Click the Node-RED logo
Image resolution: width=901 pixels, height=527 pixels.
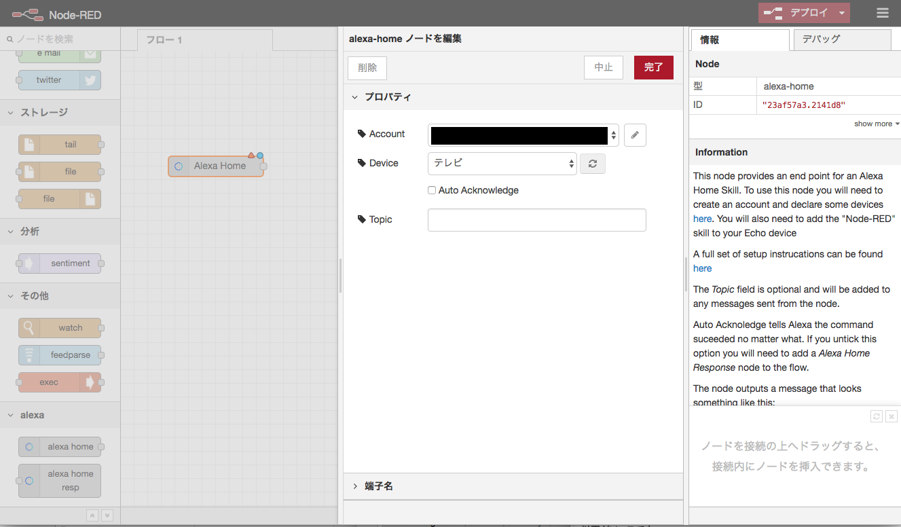tap(27, 14)
